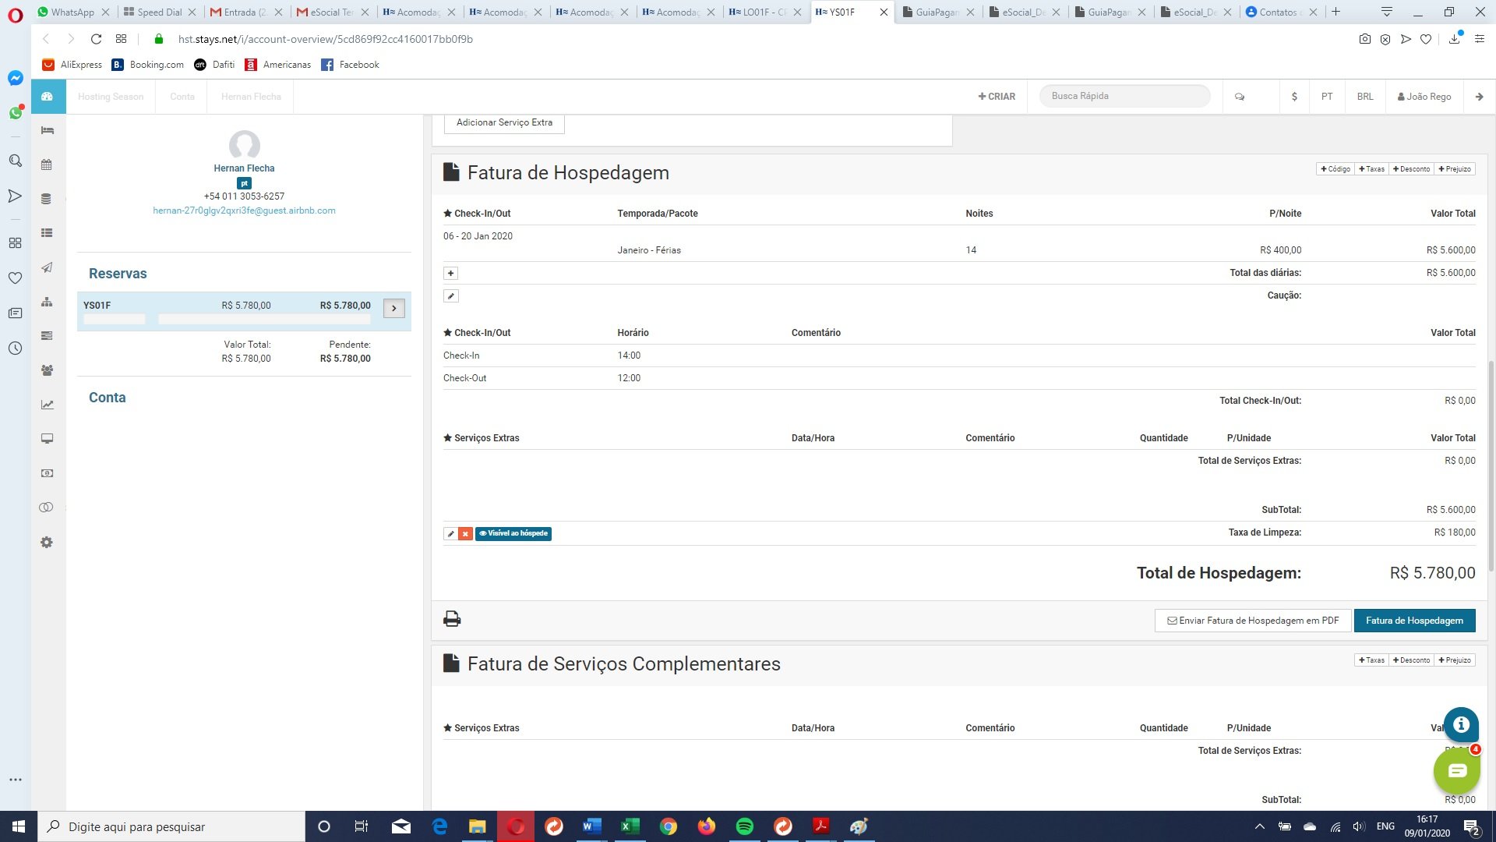Open the CRIAR create menu
The height and width of the screenshot is (842, 1496).
(997, 97)
